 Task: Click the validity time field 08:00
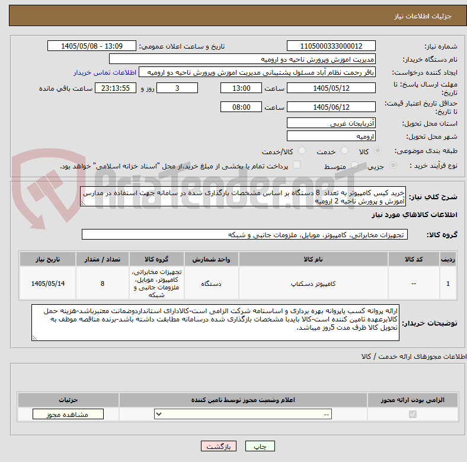coord(241,107)
